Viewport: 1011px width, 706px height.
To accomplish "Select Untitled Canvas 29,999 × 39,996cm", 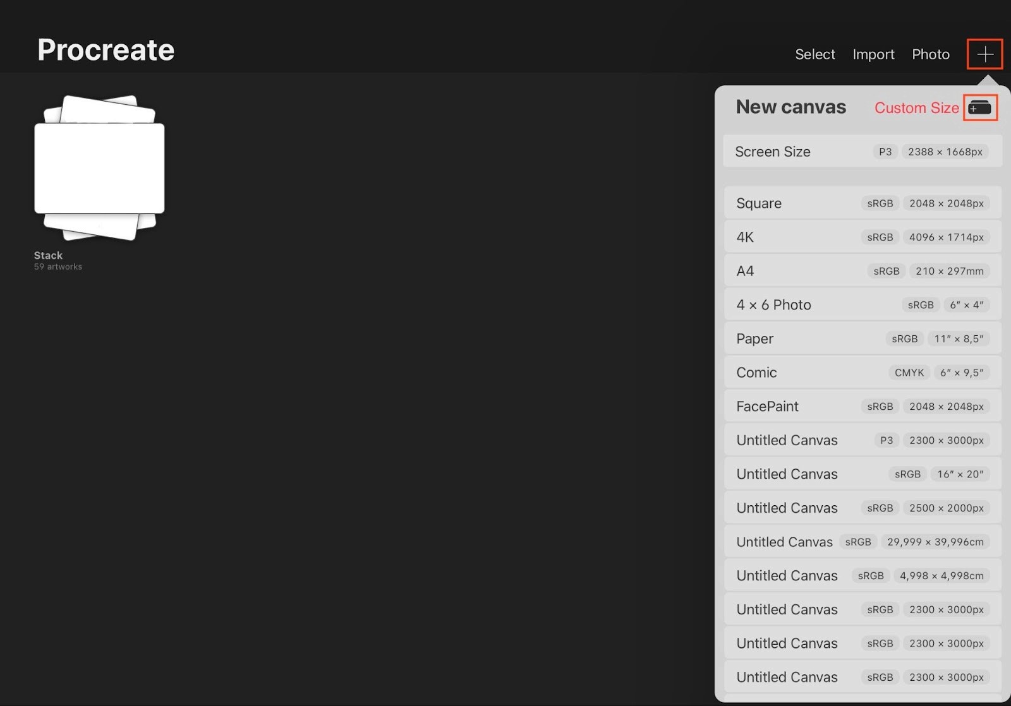I will 863,542.
